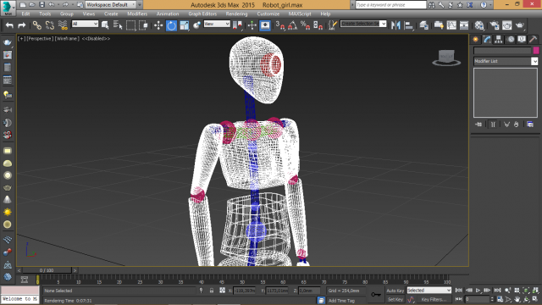Activate the Select and Scale tool
542x305 pixels.
[x=185, y=25]
